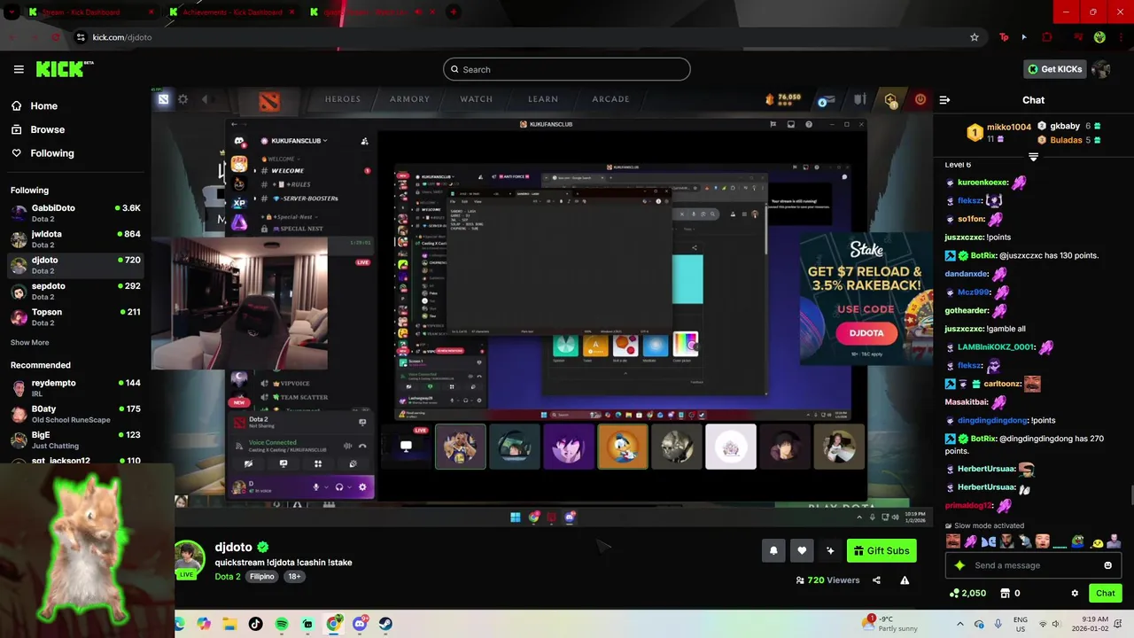The height and width of the screenshot is (638, 1134).
Task: Open Spotify from the taskbar
Action: click(282, 624)
